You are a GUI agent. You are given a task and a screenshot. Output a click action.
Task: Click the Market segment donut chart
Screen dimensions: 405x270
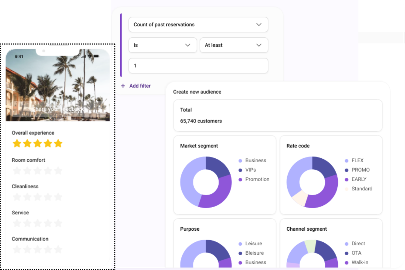point(206,182)
